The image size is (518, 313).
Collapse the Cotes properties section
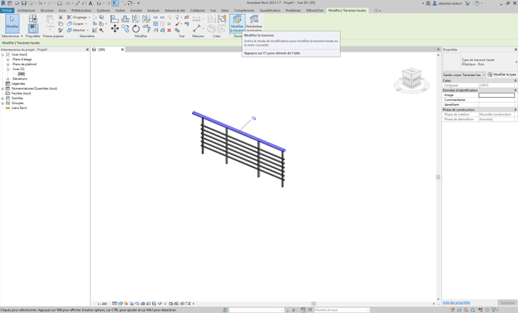point(515,81)
